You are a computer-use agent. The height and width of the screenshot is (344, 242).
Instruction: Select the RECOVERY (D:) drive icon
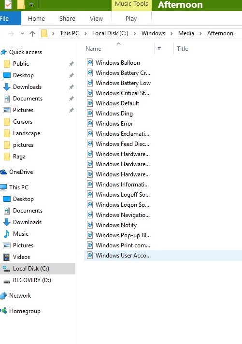point(7,281)
